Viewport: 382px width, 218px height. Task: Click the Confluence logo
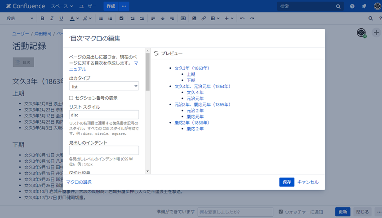(x=25, y=6)
